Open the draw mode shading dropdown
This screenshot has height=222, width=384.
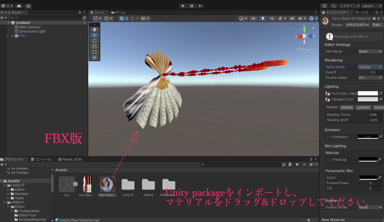point(243,18)
